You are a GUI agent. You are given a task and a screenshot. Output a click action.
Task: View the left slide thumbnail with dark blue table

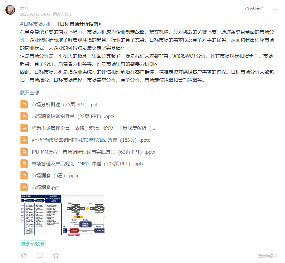tap(41, 215)
